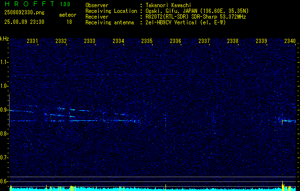Click the kHz axis unit label
This screenshot has height=191, width=300.
tap(4, 39)
